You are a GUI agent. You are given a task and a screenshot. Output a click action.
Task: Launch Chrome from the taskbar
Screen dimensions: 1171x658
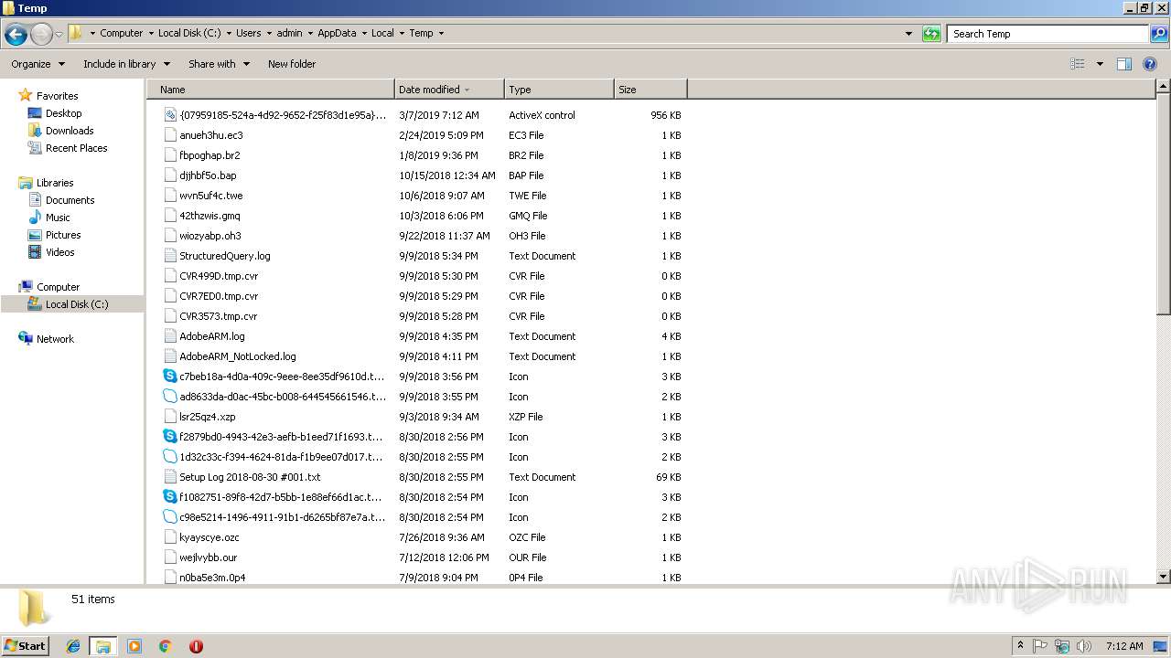[166, 646]
